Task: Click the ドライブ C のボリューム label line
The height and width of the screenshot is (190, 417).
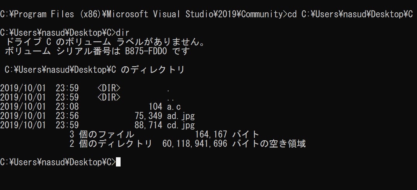Action: tap(105, 42)
